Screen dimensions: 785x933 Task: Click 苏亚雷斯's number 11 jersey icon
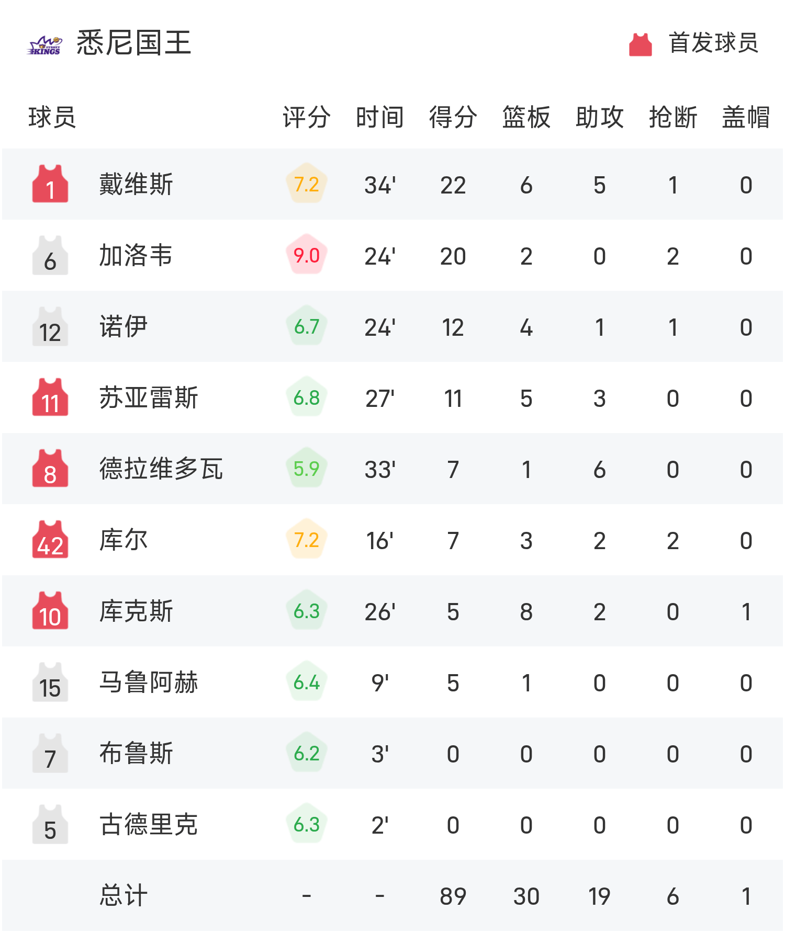(x=50, y=397)
